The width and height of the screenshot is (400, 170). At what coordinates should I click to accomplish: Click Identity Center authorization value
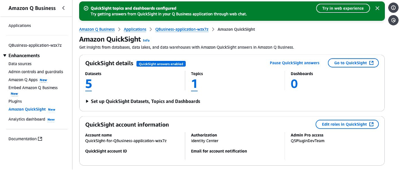point(205,141)
